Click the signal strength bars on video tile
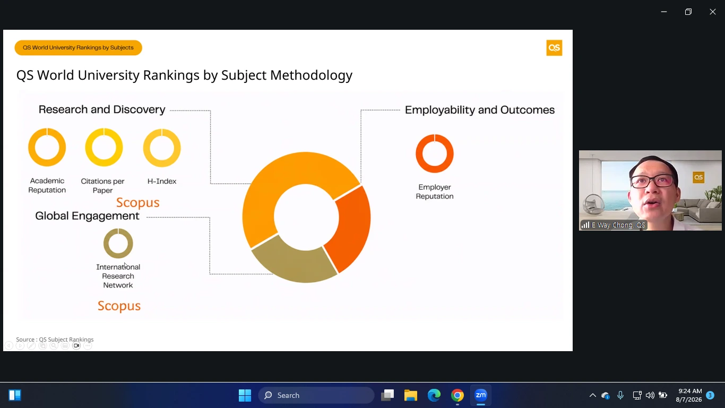 click(x=585, y=225)
